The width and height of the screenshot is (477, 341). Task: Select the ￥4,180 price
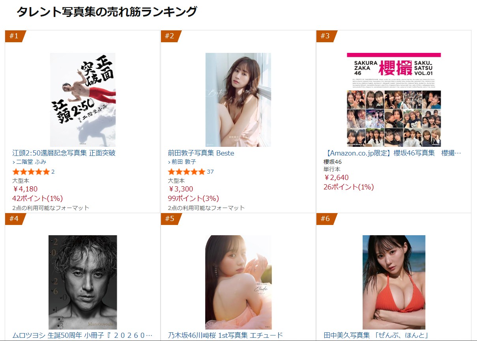point(25,189)
